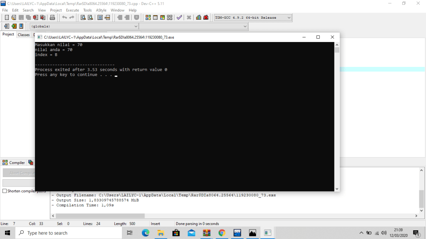Click the Abort Compilation button
The height and width of the screenshot is (239, 426).
[x=19, y=173]
